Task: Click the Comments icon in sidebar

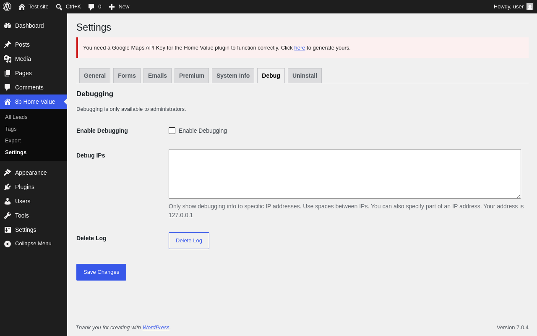Action: coord(8,87)
